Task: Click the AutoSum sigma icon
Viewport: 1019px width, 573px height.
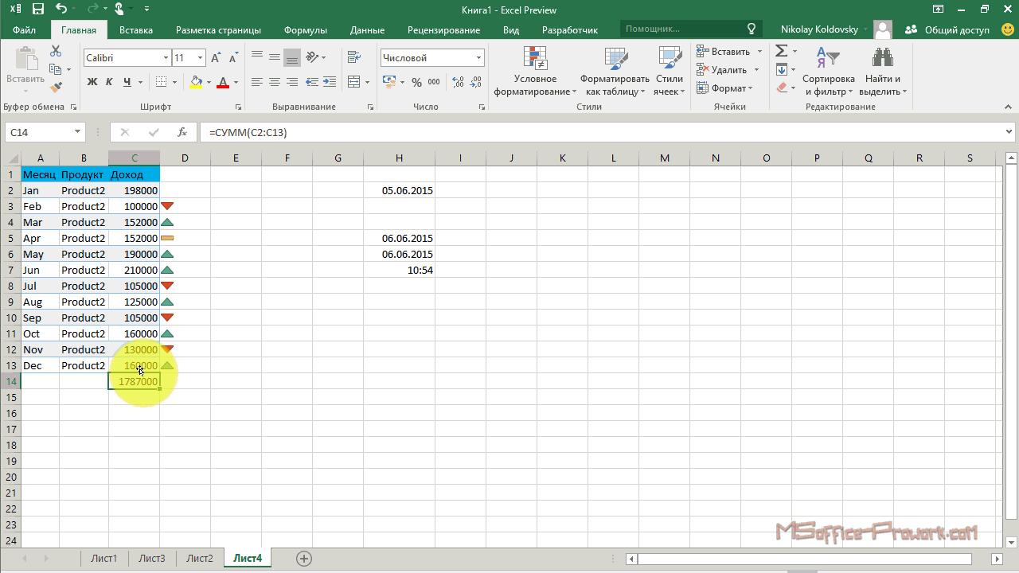Action: click(x=781, y=51)
